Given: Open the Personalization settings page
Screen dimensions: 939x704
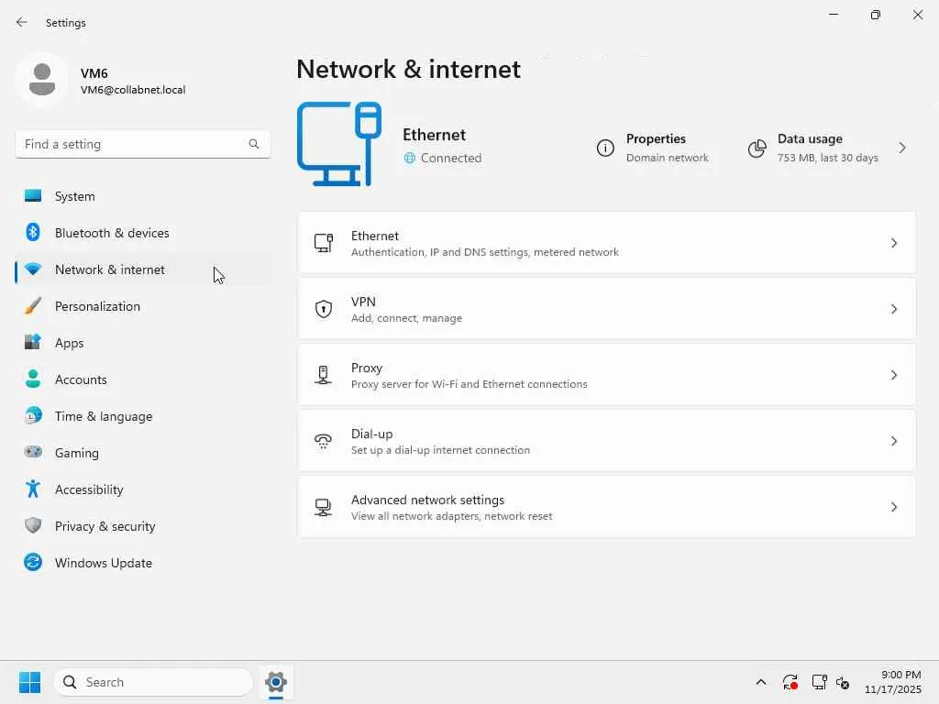Looking at the screenshot, I should pyautogui.click(x=97, y=306).
